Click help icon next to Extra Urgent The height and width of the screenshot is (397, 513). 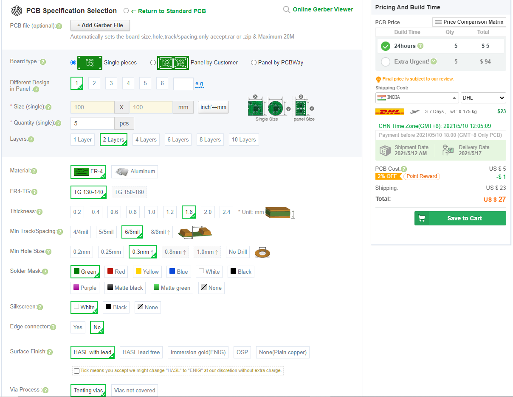pos(434,61)
